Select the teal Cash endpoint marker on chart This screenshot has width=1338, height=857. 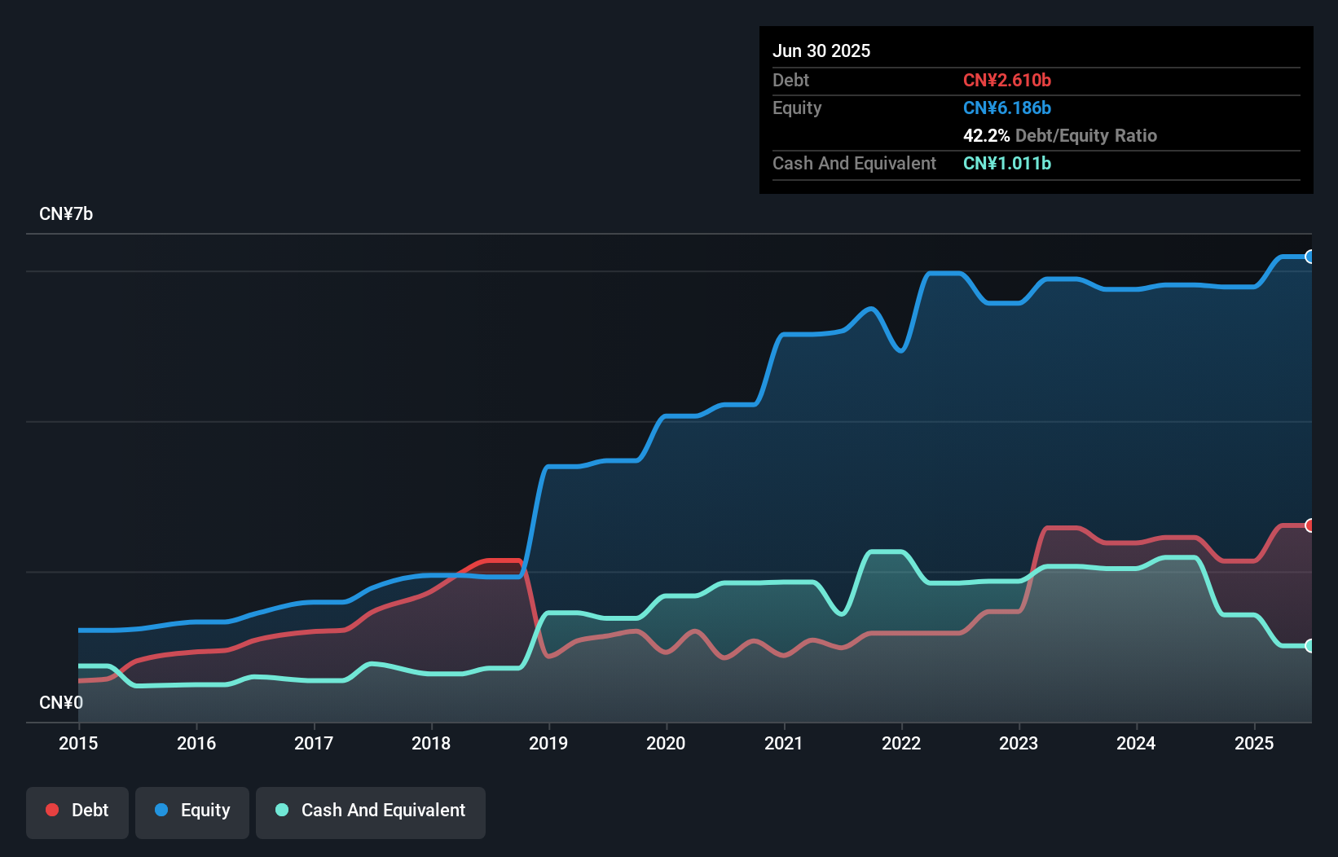(1309, 646)
